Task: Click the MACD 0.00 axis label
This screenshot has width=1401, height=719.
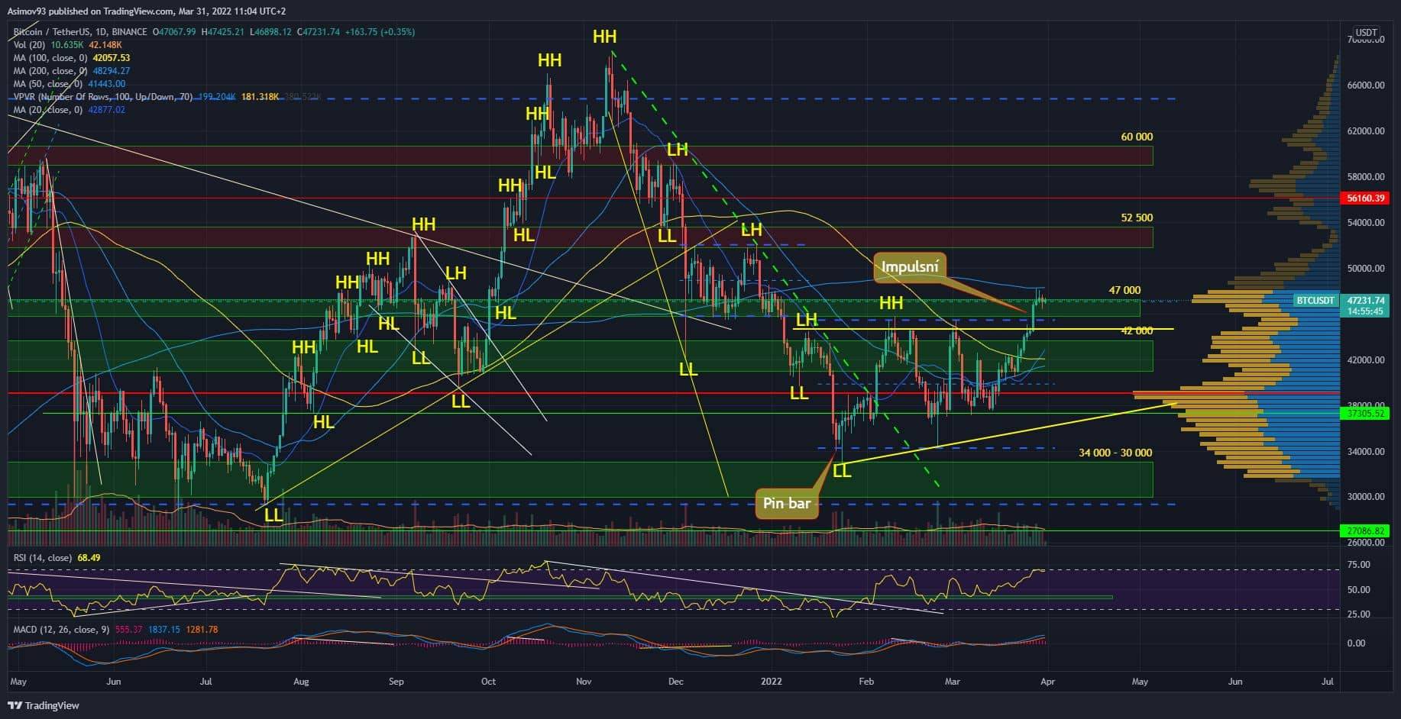Action: click(x=1357, y=643)
